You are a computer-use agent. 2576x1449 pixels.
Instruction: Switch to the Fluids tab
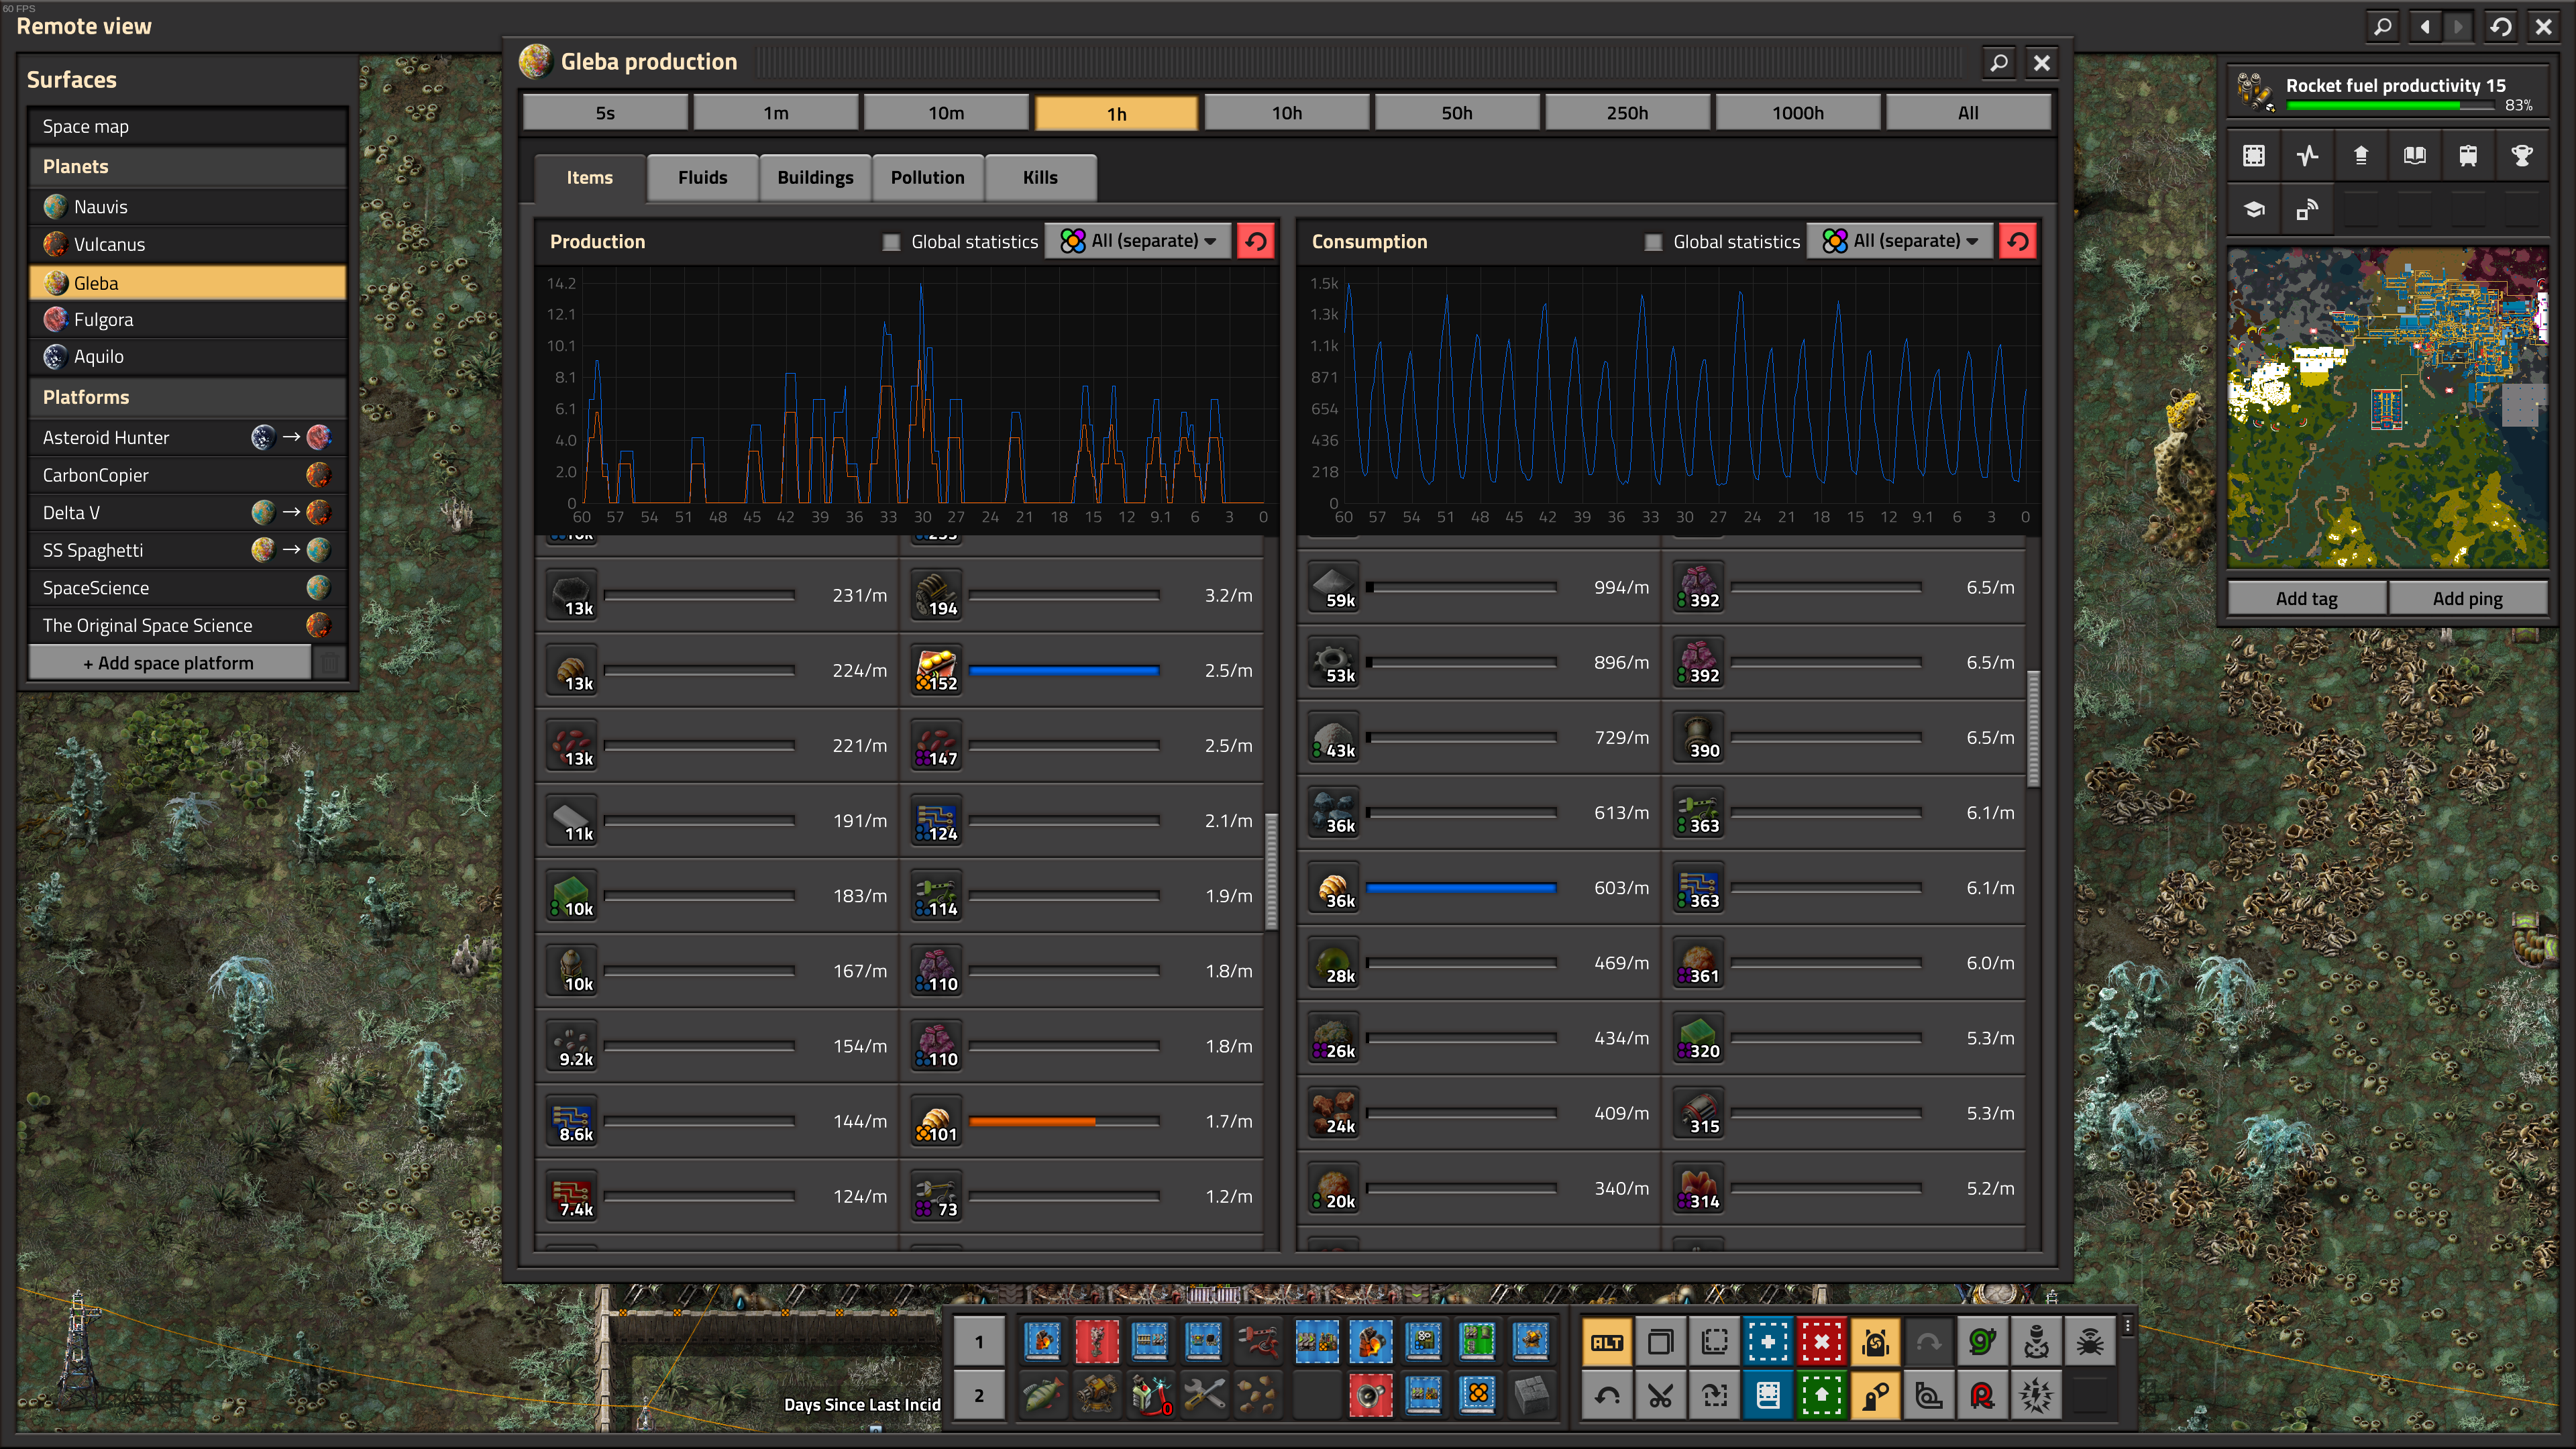[x=703, y=177]
